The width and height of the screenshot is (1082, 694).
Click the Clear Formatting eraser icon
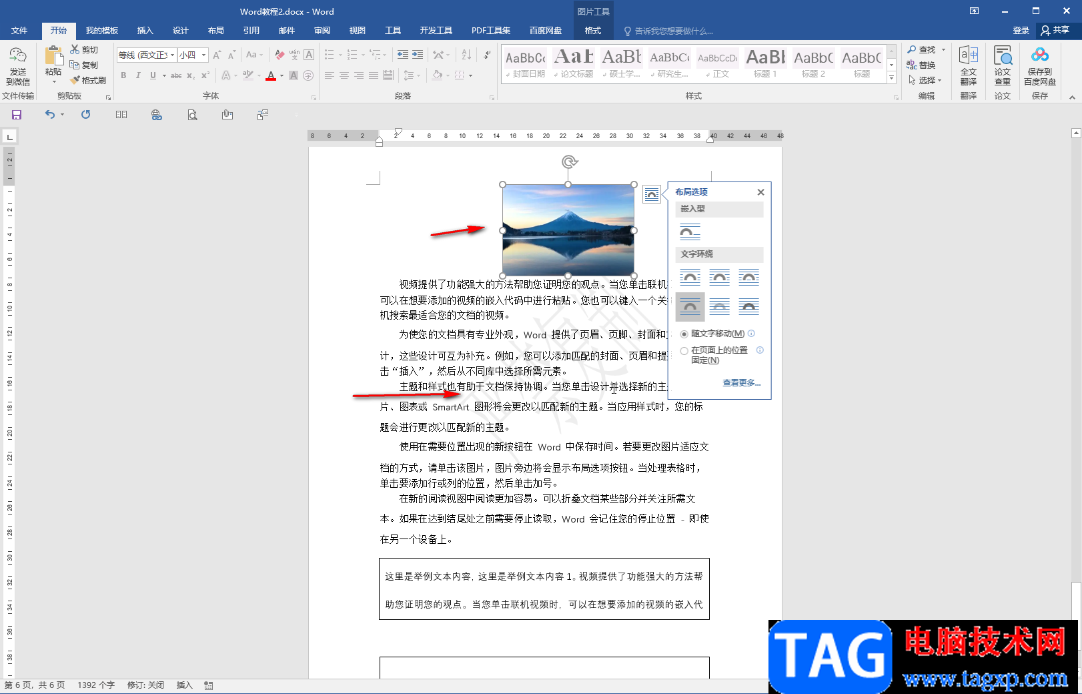point(280,55)
